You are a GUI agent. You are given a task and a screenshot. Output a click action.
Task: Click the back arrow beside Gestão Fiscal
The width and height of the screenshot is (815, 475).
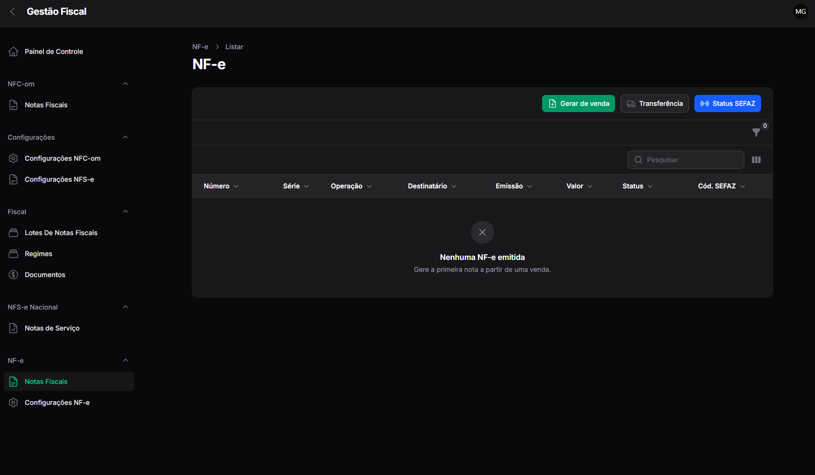(x=13, y=11)
